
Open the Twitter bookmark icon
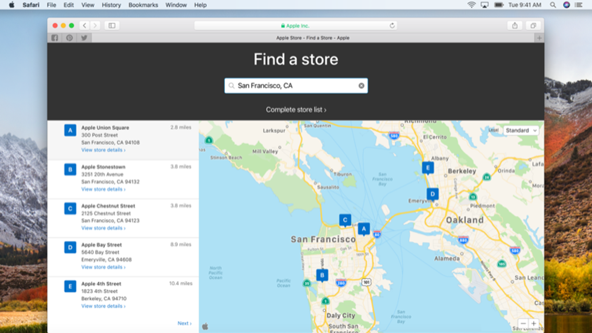tap(84, 38)
